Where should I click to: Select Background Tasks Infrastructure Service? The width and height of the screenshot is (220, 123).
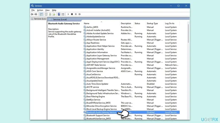[x=131, y=93]
